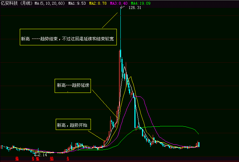Select the 新高，趋势开始 annotation box

(73, 125)
